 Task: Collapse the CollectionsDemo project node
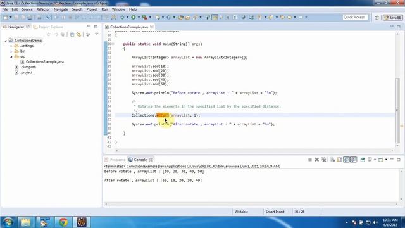click(x=6, y=41)
